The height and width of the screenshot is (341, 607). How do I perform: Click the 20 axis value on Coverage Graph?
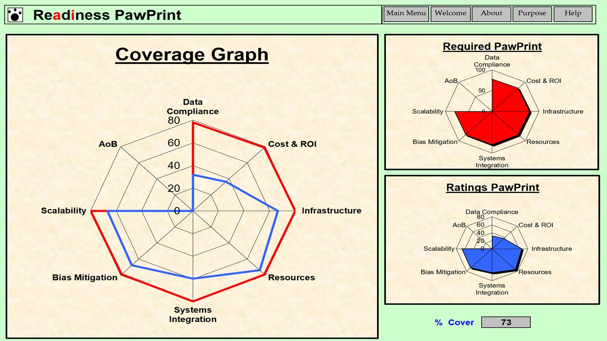174,188
